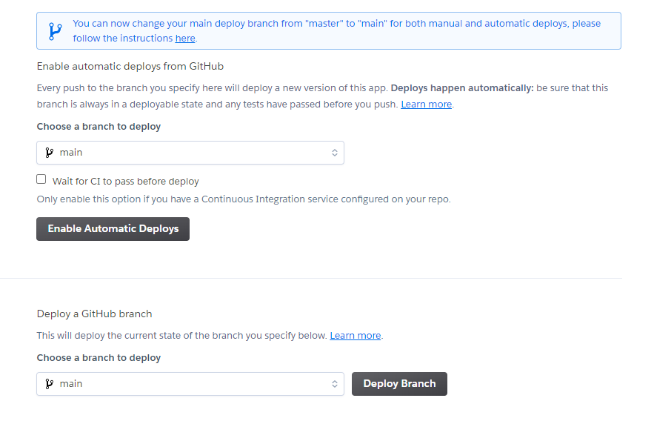This screenshot has height=421, width=654.
Task: Click branch icon inside manual deploy branch selector
Action: tap(49, 384)
